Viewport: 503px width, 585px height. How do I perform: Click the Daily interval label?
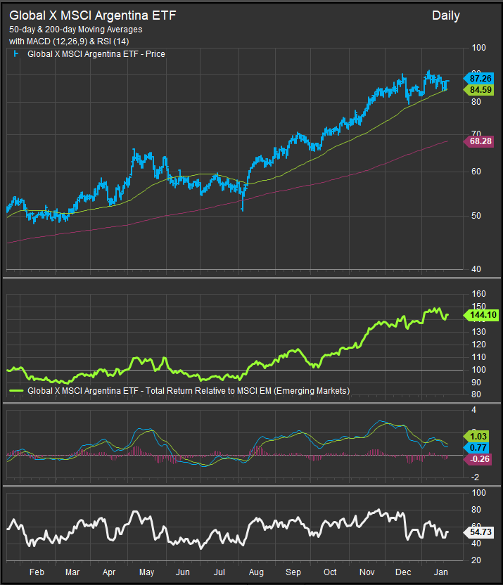pyautogui.click(x=446, y=15)
